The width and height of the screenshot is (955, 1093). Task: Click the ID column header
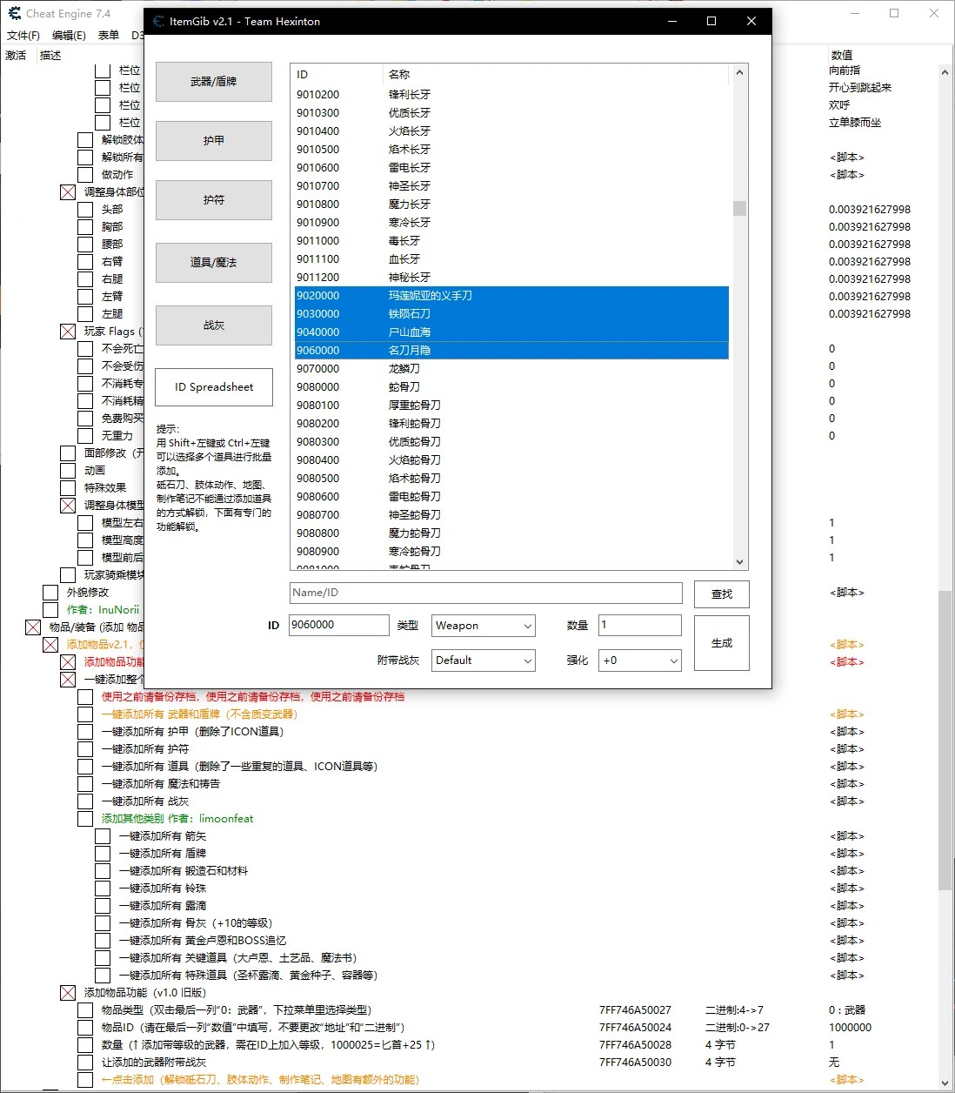coord(338,75)
